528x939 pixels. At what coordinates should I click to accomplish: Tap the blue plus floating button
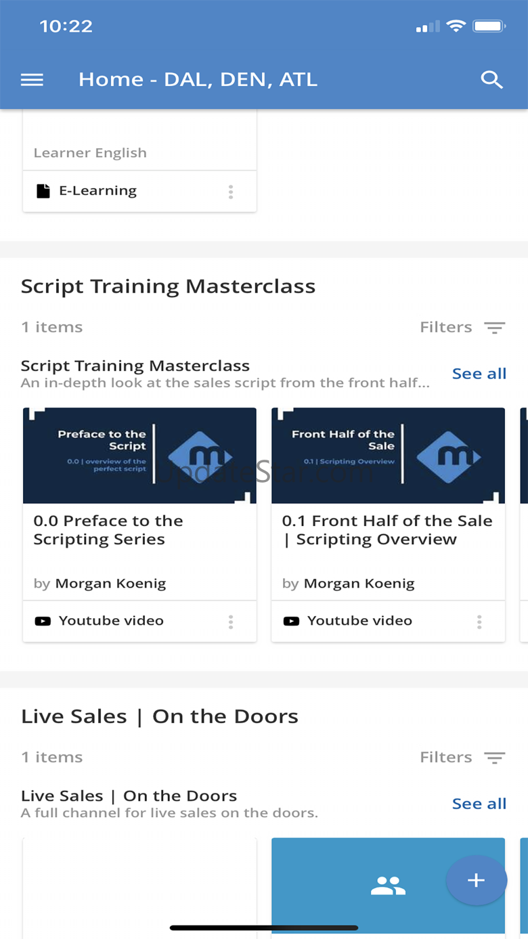click(x=477, y=880)
